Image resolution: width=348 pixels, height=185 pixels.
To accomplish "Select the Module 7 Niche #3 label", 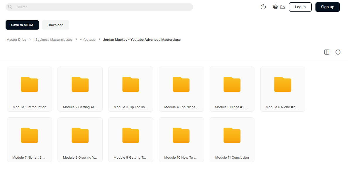I will coord(29,157).
